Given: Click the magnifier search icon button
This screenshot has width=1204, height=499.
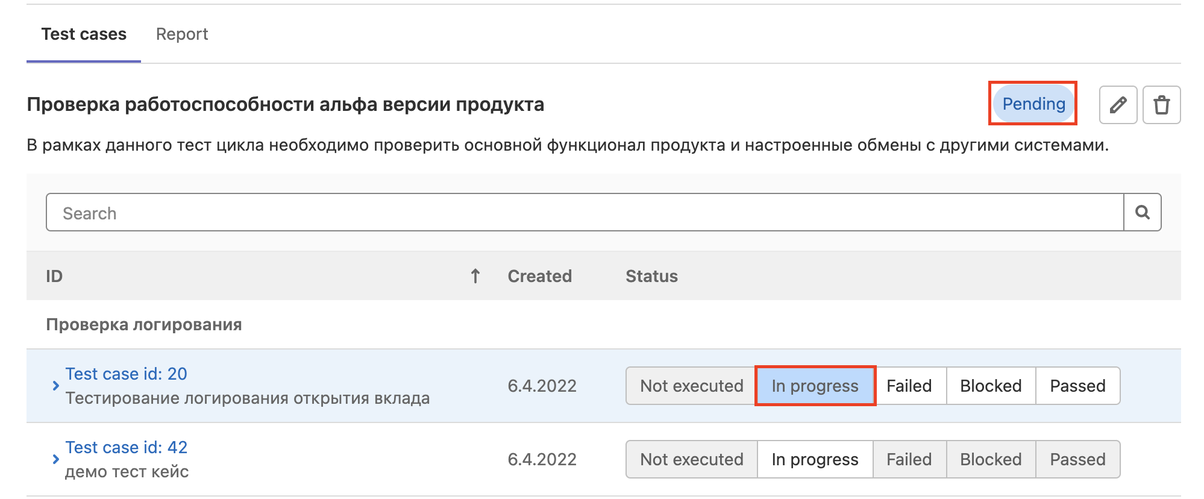Looking at the screenshot, I should click(x=1142, y=212).
